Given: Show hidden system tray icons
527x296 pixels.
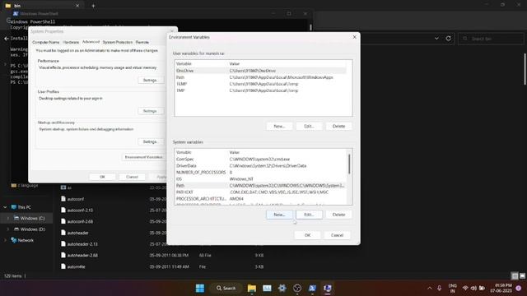Looking at the screenshot, I should (430, 289).
